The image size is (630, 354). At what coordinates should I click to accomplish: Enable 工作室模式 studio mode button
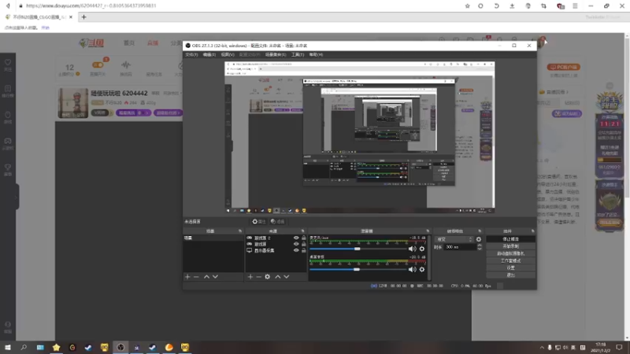click(510, 261)
